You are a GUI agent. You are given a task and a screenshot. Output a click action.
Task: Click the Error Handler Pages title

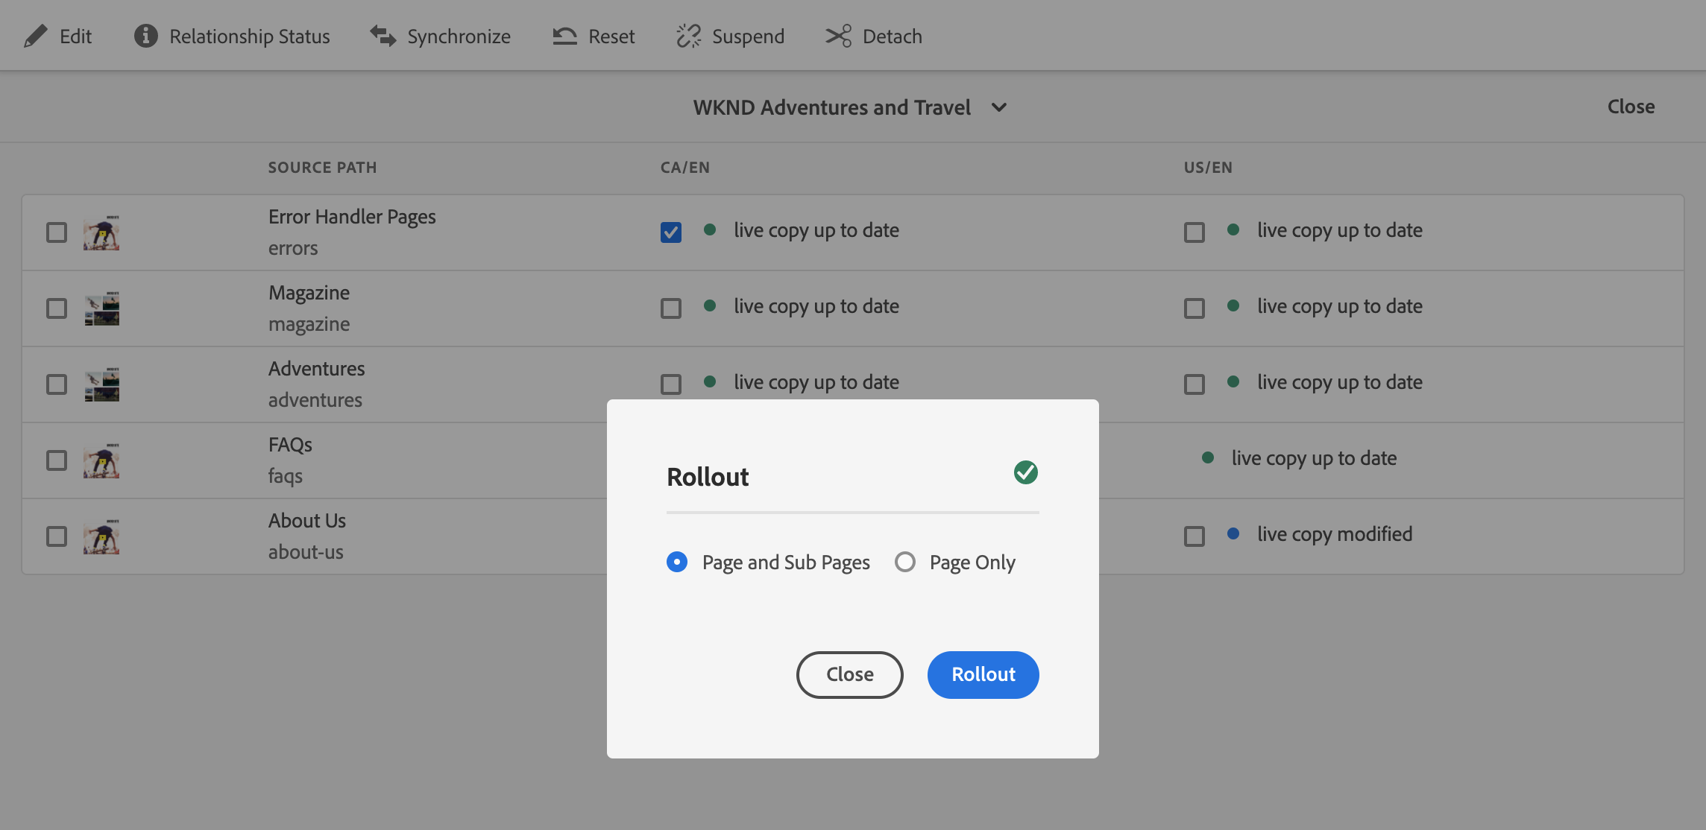tap(352, 217)
